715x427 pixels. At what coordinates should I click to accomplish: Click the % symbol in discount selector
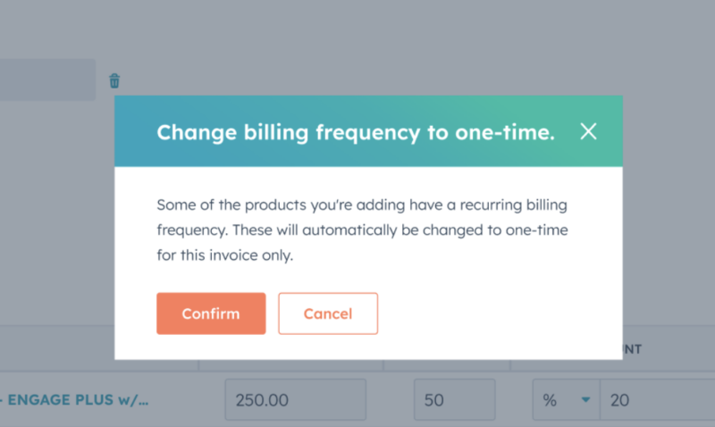[550, 399]
